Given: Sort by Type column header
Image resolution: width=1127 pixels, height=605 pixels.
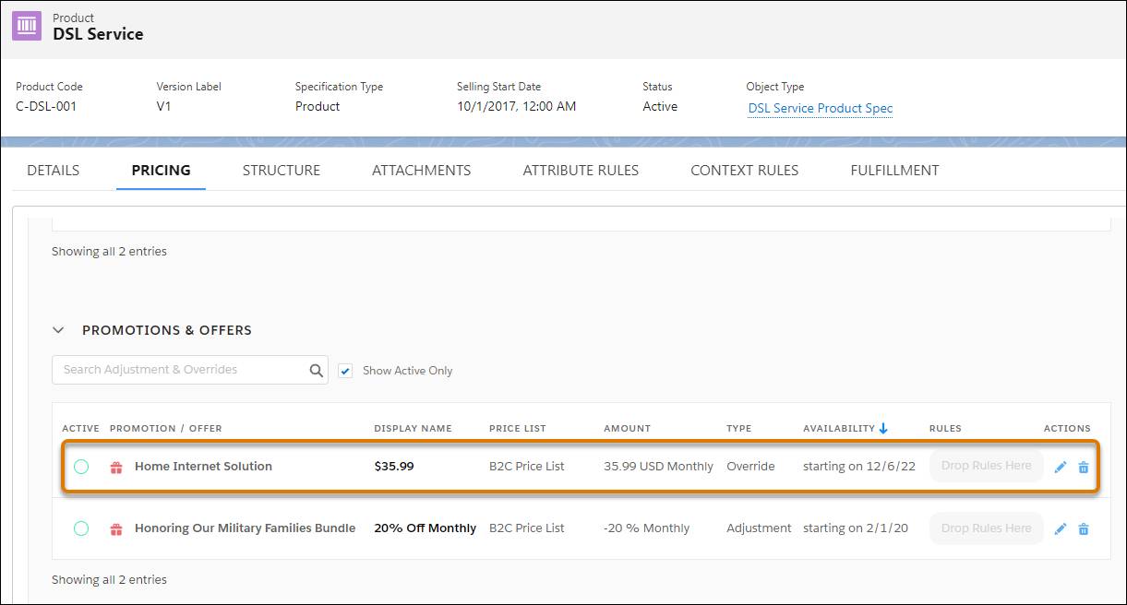Looking at the screenshot, I should pyautogui.click(x=738, y=429).
